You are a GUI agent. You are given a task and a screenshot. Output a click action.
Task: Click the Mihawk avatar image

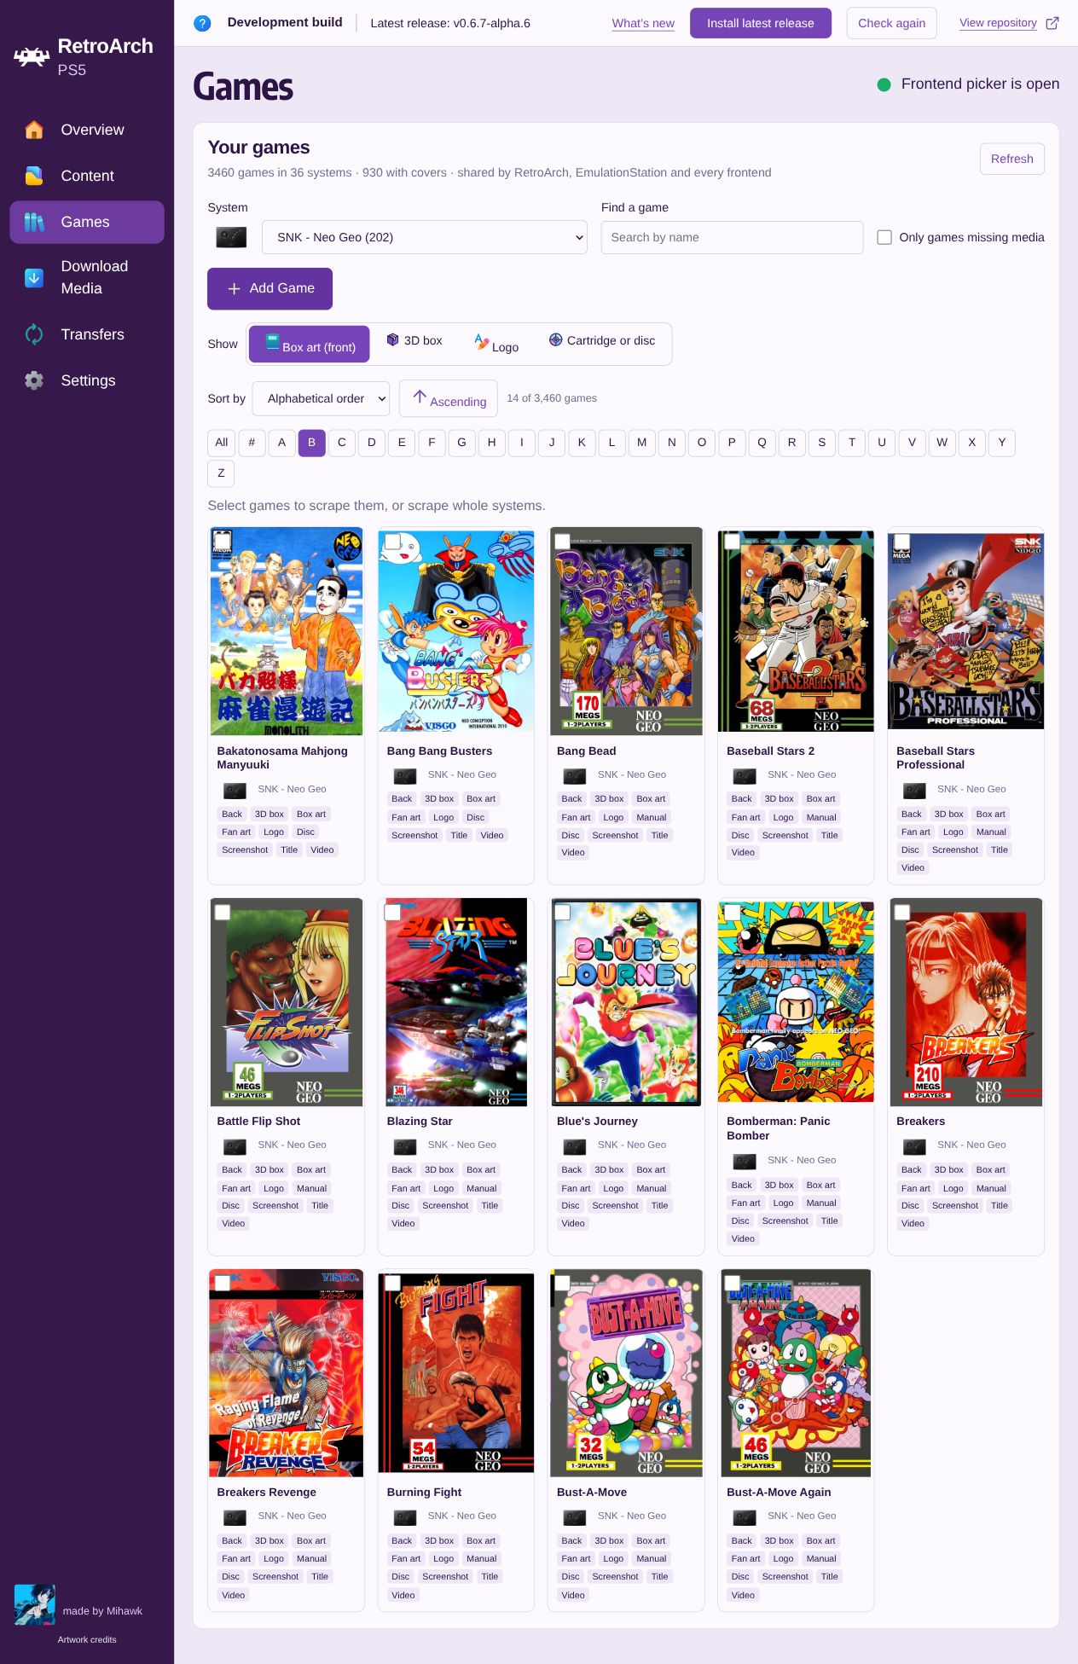coord(35,1604)
